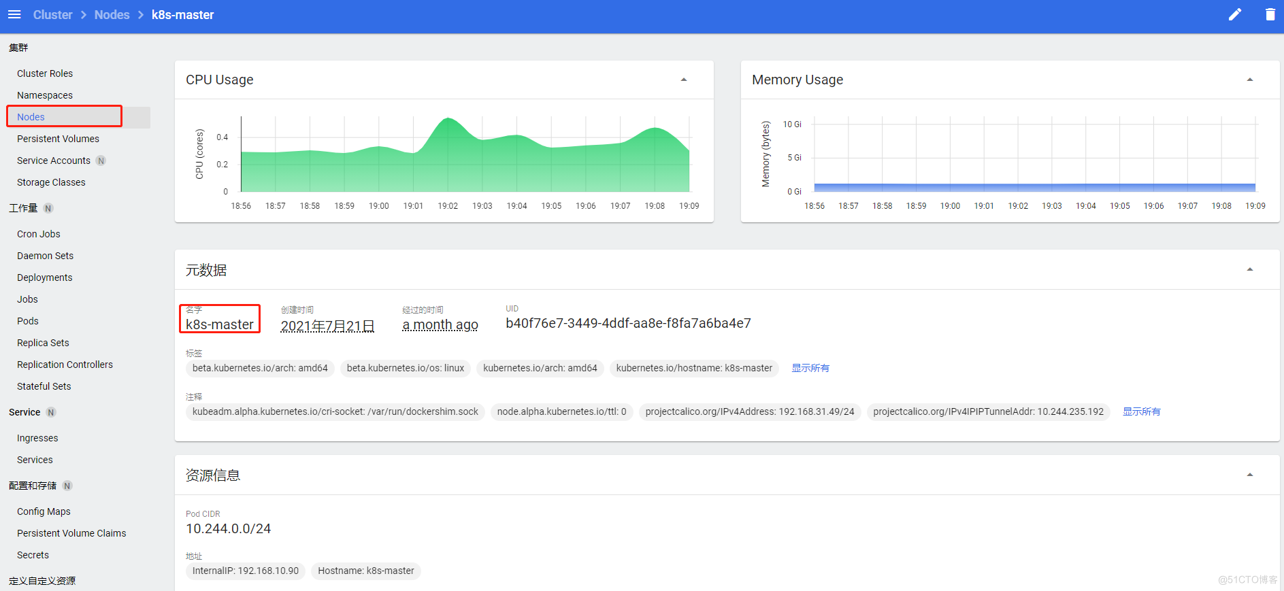This screenshot has height=591, width=1284.
Task: Click the Memory usage blue area chart
Action: tap(1034, 187)
